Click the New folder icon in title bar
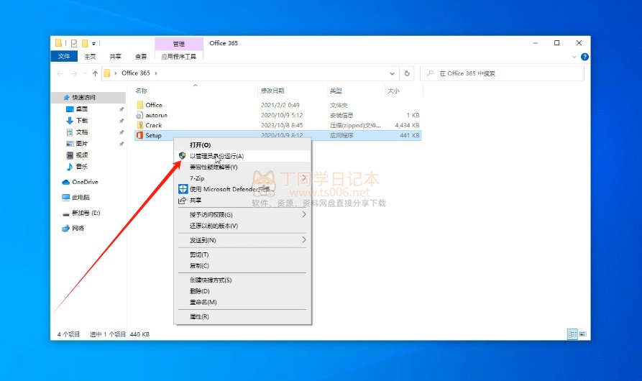The height and width of the screenshot is (381, 642). (x=85, y=43)
